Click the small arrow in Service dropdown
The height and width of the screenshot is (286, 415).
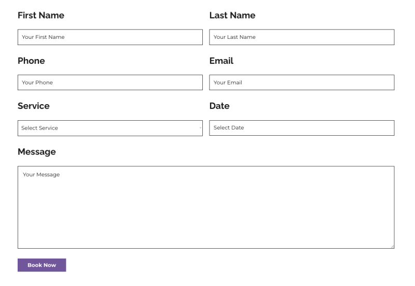point(200,128)
